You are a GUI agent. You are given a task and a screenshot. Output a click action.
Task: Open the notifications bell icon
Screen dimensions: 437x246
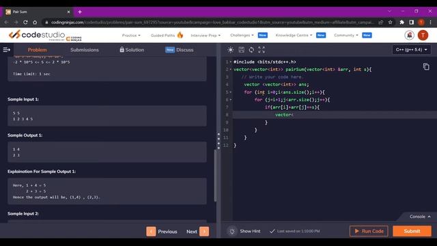[x=410, y=35]
